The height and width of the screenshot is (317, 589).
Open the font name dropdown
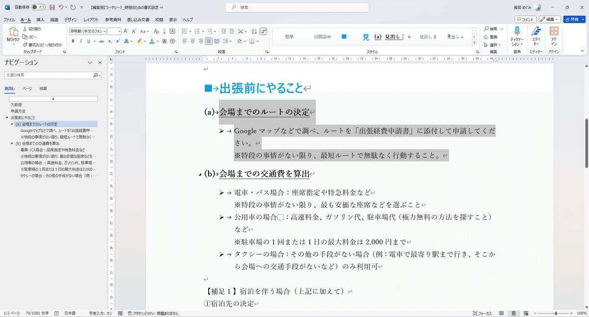(105, 31)
